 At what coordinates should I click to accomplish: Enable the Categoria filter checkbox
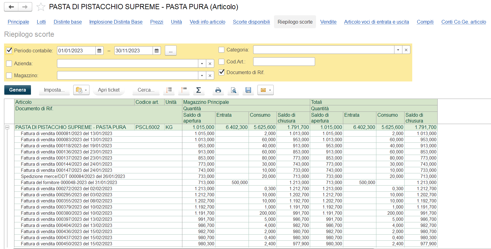click(222, 50)
